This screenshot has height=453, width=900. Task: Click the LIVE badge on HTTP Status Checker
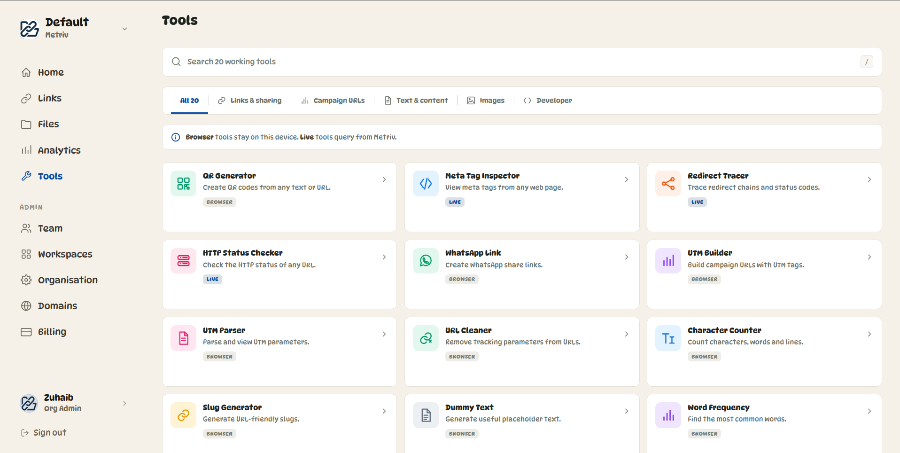tap(212, 279)
